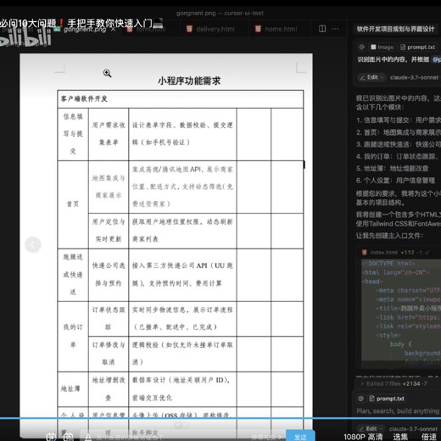Click the 'body {' code line
Viewport: 441px width, 441px height.
tap(400, 344)
